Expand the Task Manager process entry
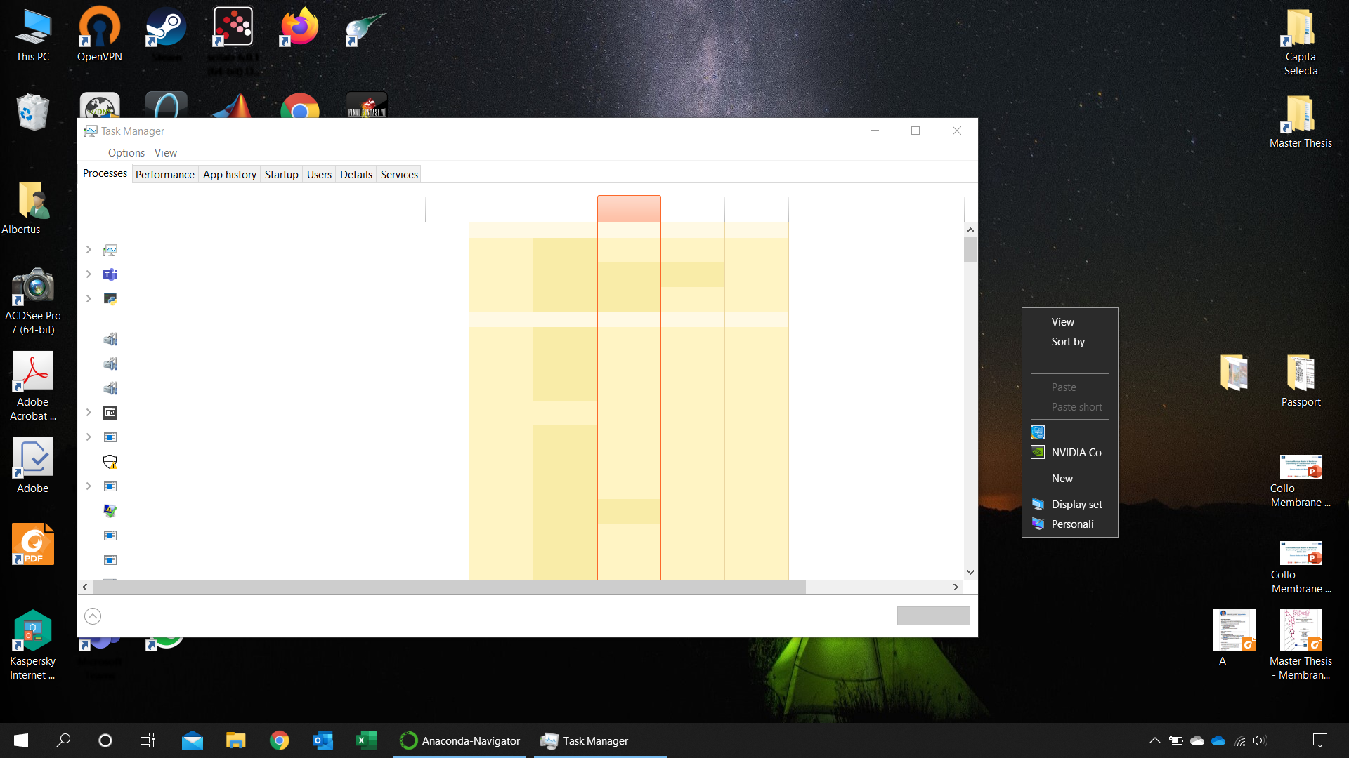 coord(89,250)
